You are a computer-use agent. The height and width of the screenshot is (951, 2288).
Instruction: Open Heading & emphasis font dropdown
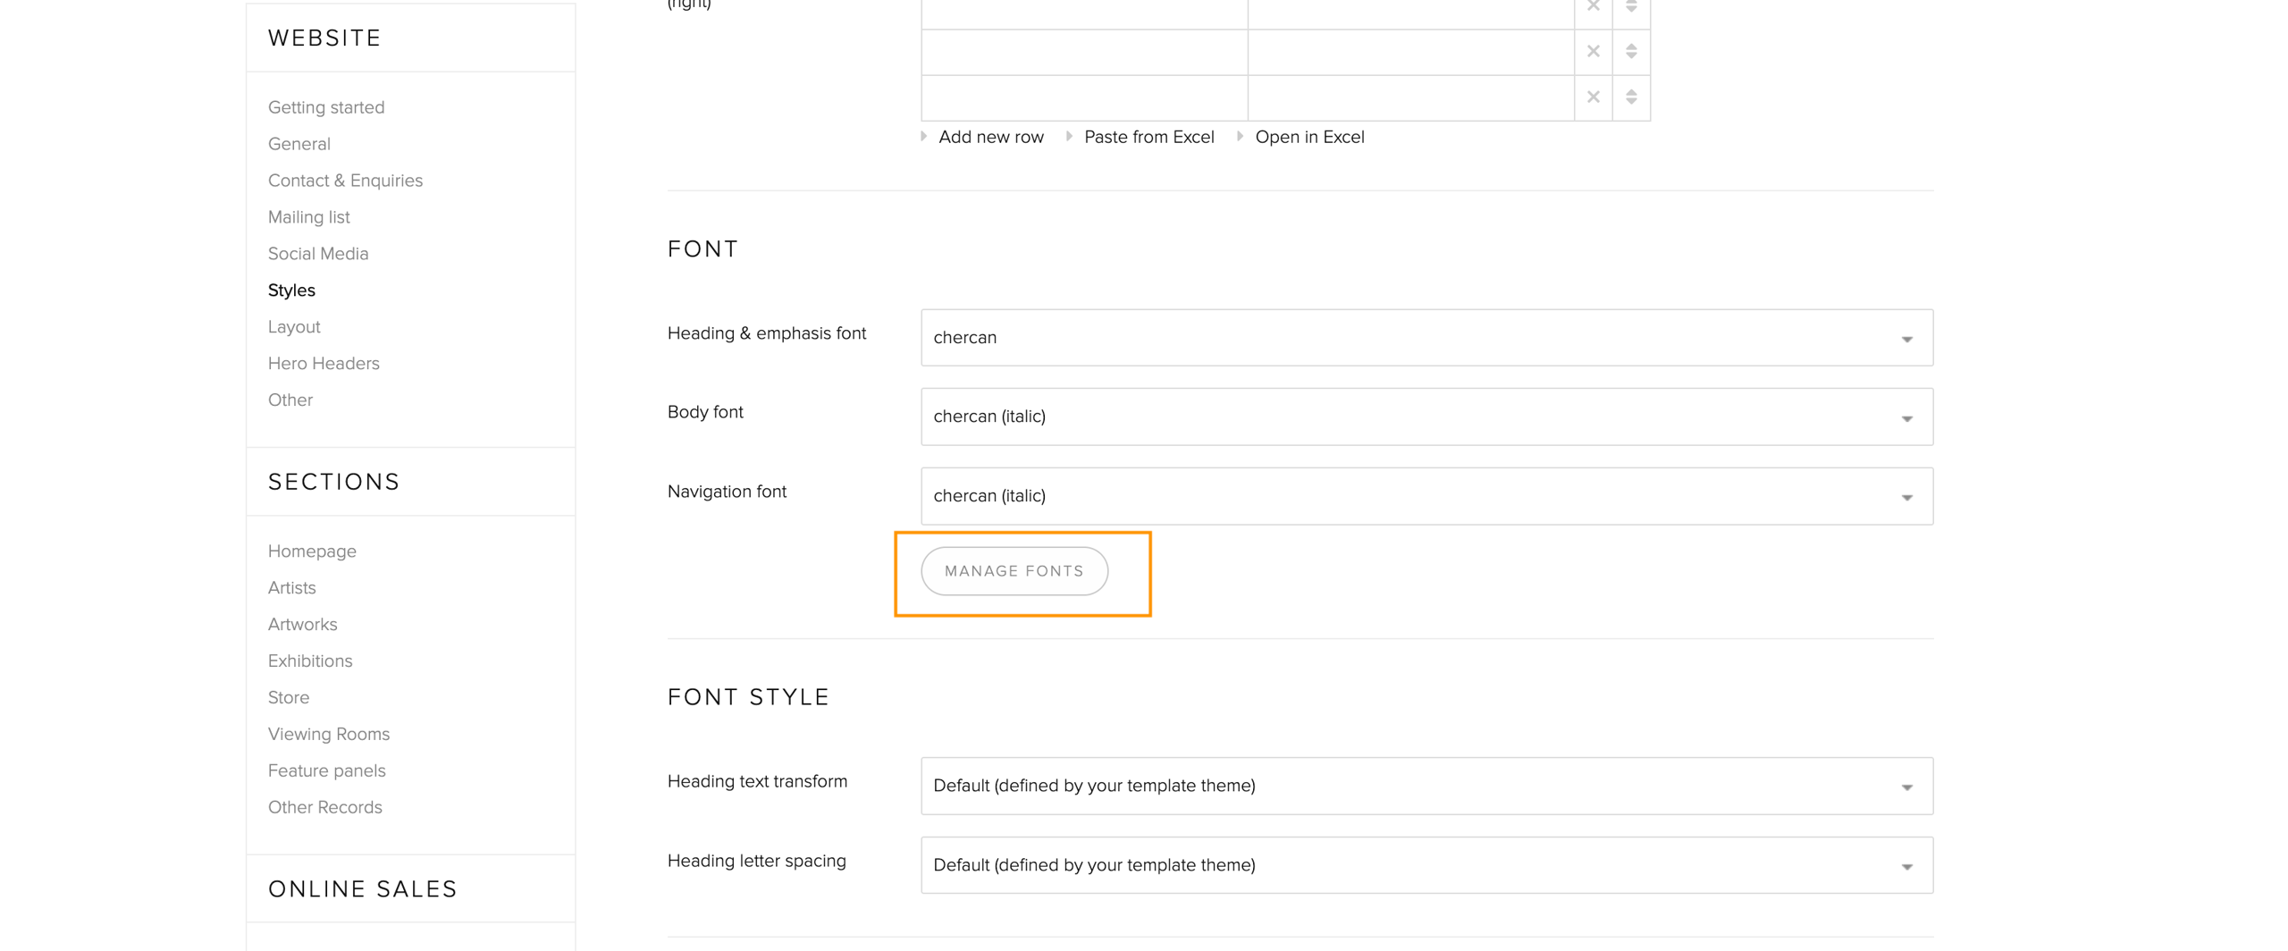point(1426,338)
